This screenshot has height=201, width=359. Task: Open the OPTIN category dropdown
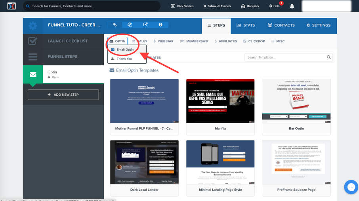[x=117, y=41]
